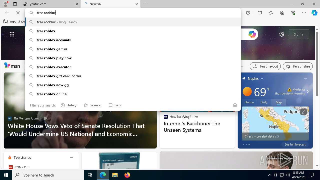Select 'free roblox now gg' suggestion
The image size is (320, 180).
tap(133, 85)
